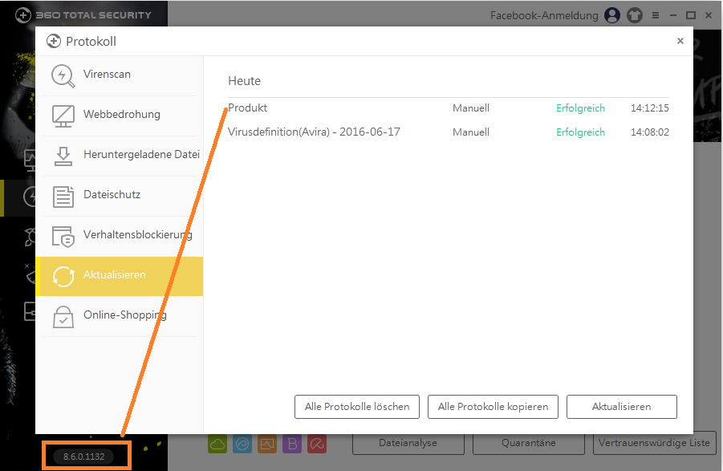Click the 14:08:02 timestamp
Screen dimensions: 723x471
tap(650, 132)
